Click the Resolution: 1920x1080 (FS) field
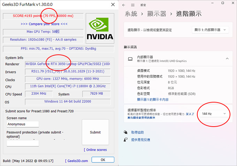Screen dimensions: 237x166 43,40
